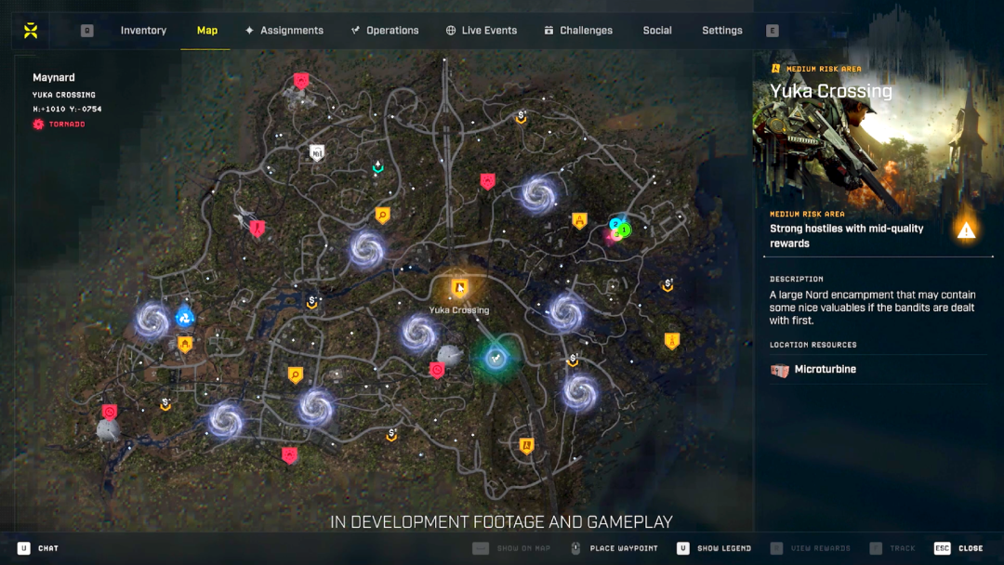1004x565 pixels.
Task: Click the white M1 shield marker
Action: pos(317,152)
